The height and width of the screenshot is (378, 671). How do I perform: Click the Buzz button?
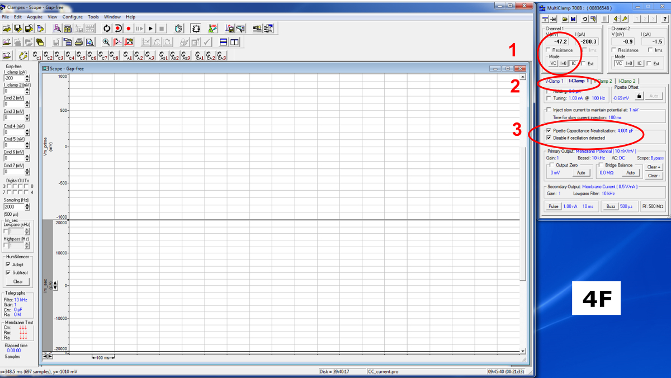click(610, 206)
